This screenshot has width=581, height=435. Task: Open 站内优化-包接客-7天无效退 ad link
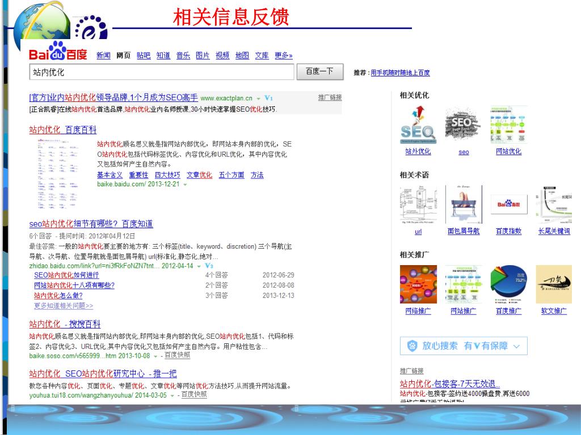[449, 383]
